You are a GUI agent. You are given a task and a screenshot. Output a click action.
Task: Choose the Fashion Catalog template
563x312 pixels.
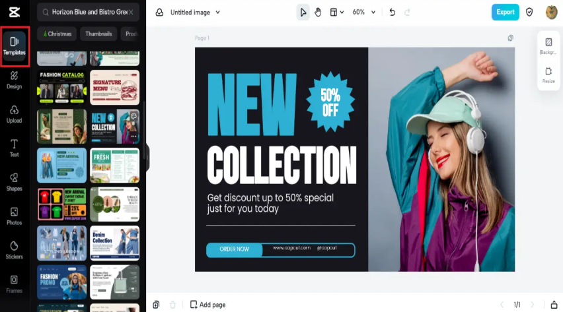pyautogui.click(x=61, y=87)
